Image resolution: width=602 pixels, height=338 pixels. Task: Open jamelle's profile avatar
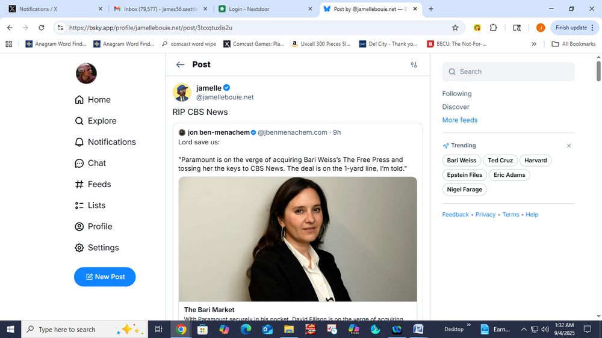point(182,93)
